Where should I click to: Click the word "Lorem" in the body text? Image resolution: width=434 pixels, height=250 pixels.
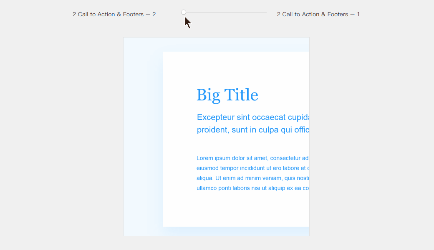tap(204, 158)
